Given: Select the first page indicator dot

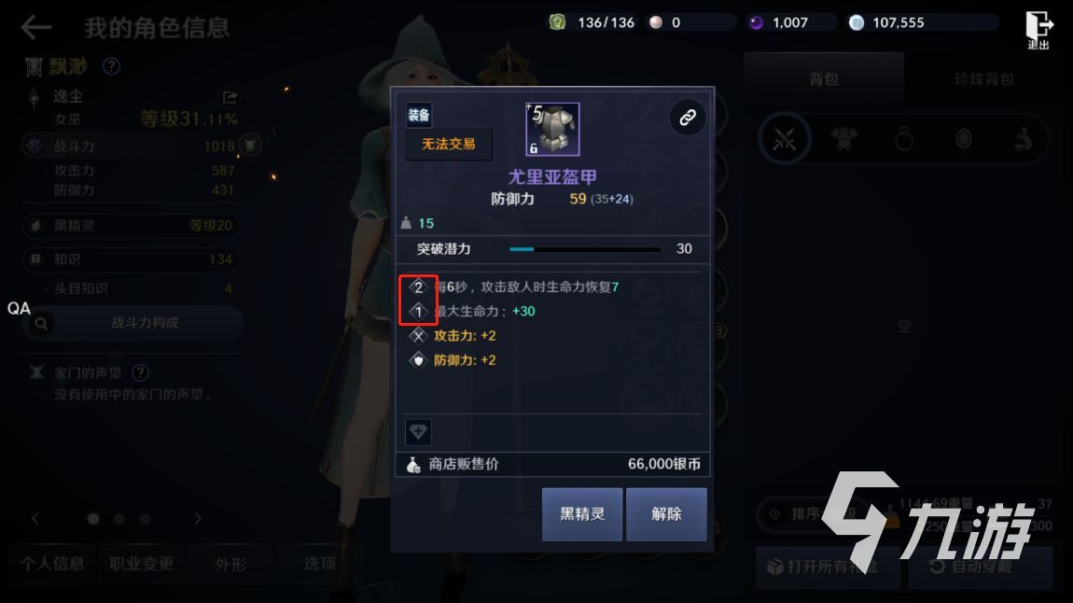Looking at the screenshot, I should point(93,519).
